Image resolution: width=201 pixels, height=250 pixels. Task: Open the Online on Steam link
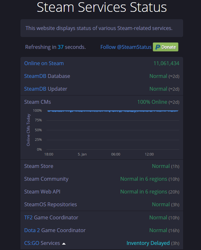click(44, 63)
